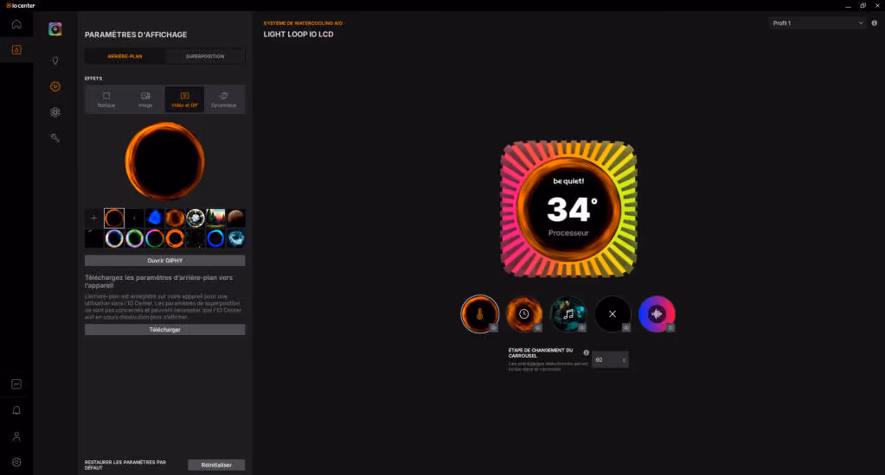The width and height of the screenshot is (885, 475).
Task: Click the Étape de changement du carrousel label
Action: pos(541,352)
